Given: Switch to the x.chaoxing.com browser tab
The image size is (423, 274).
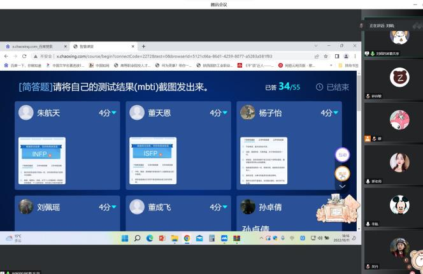Looking at the screenshot, I should point(35,47).
